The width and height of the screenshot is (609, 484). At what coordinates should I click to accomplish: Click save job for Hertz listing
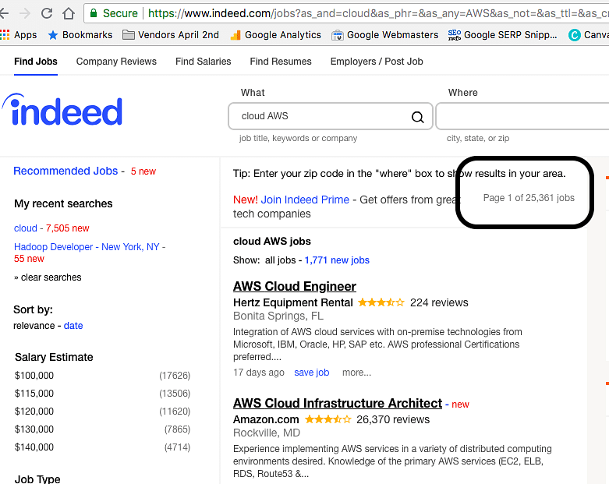(x=311, y=373)
